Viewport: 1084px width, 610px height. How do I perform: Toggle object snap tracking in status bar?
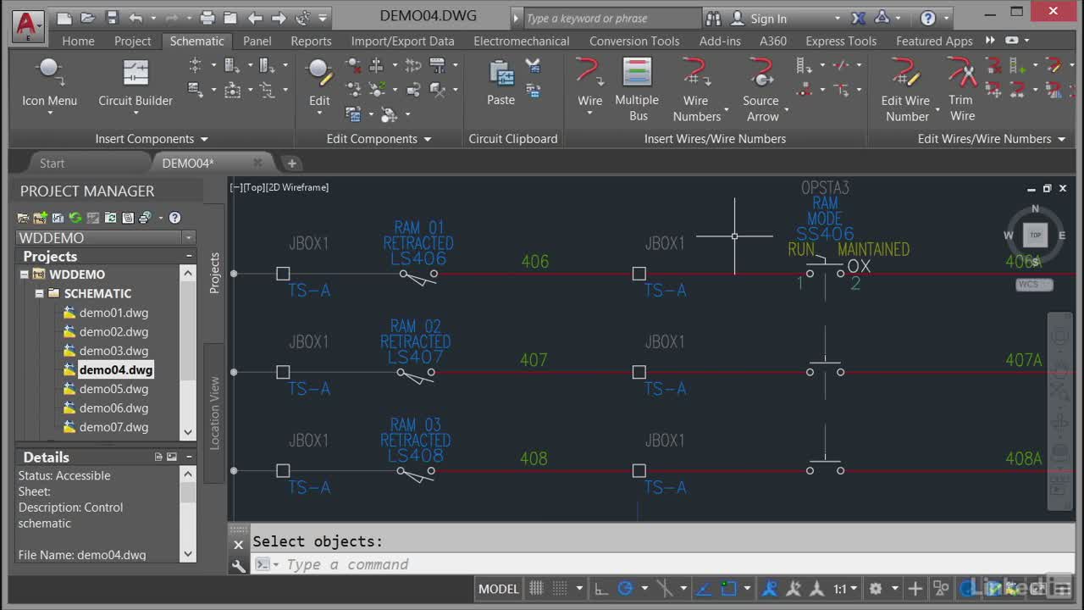point(705,589)
